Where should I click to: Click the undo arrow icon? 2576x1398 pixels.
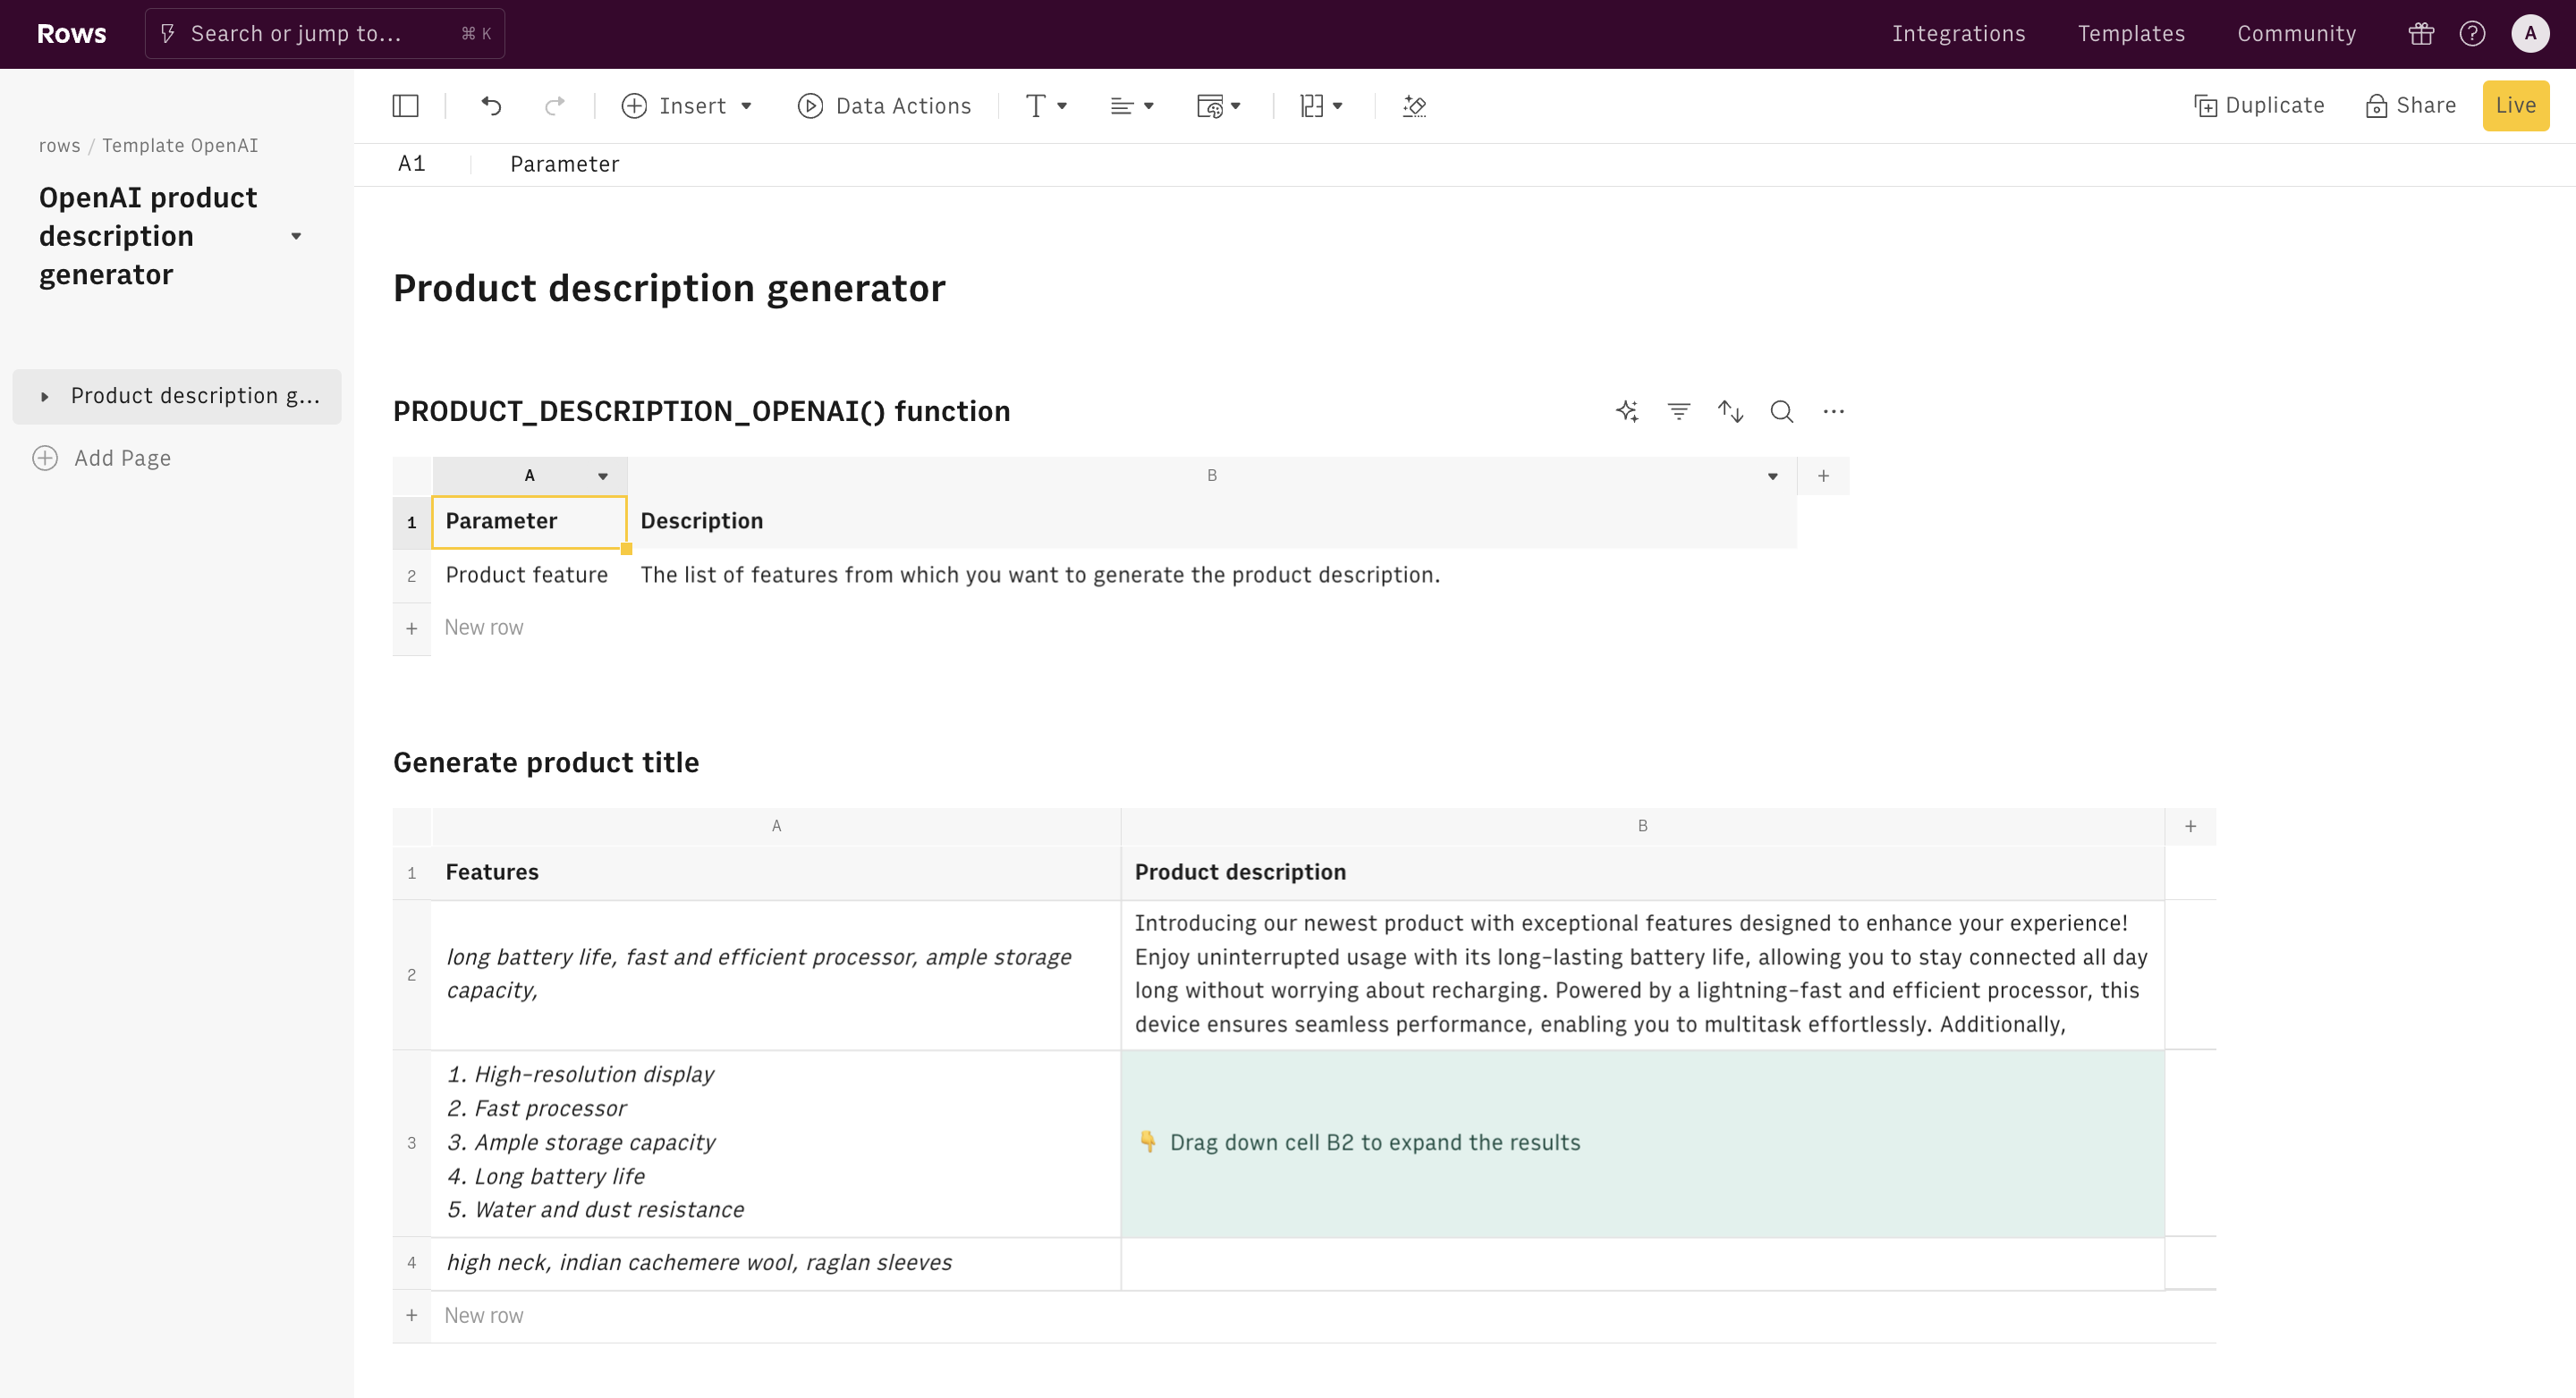[491, 106]
